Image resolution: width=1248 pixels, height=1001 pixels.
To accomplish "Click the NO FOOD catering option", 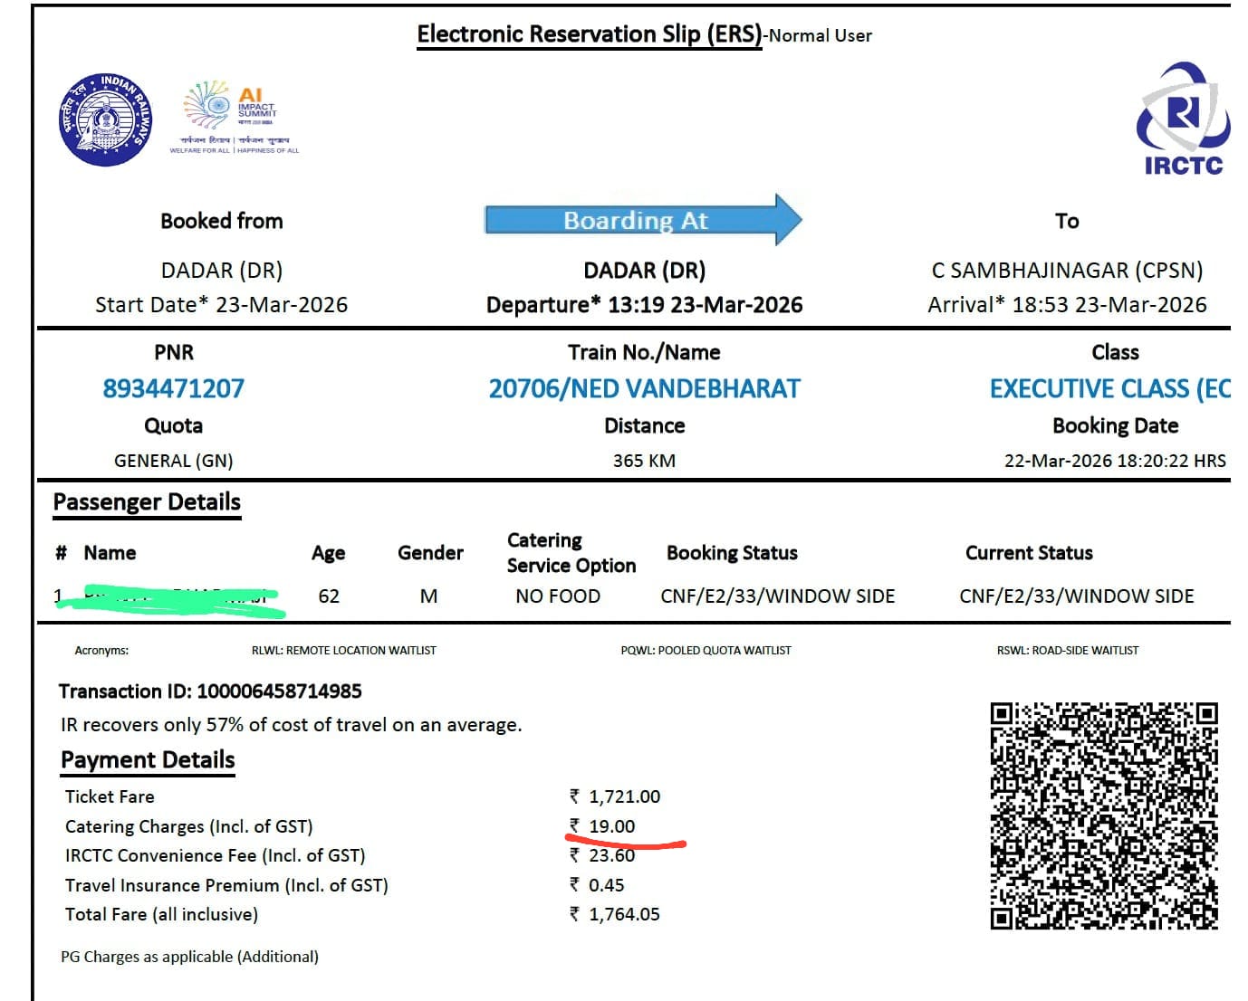I will click(558, 596).
